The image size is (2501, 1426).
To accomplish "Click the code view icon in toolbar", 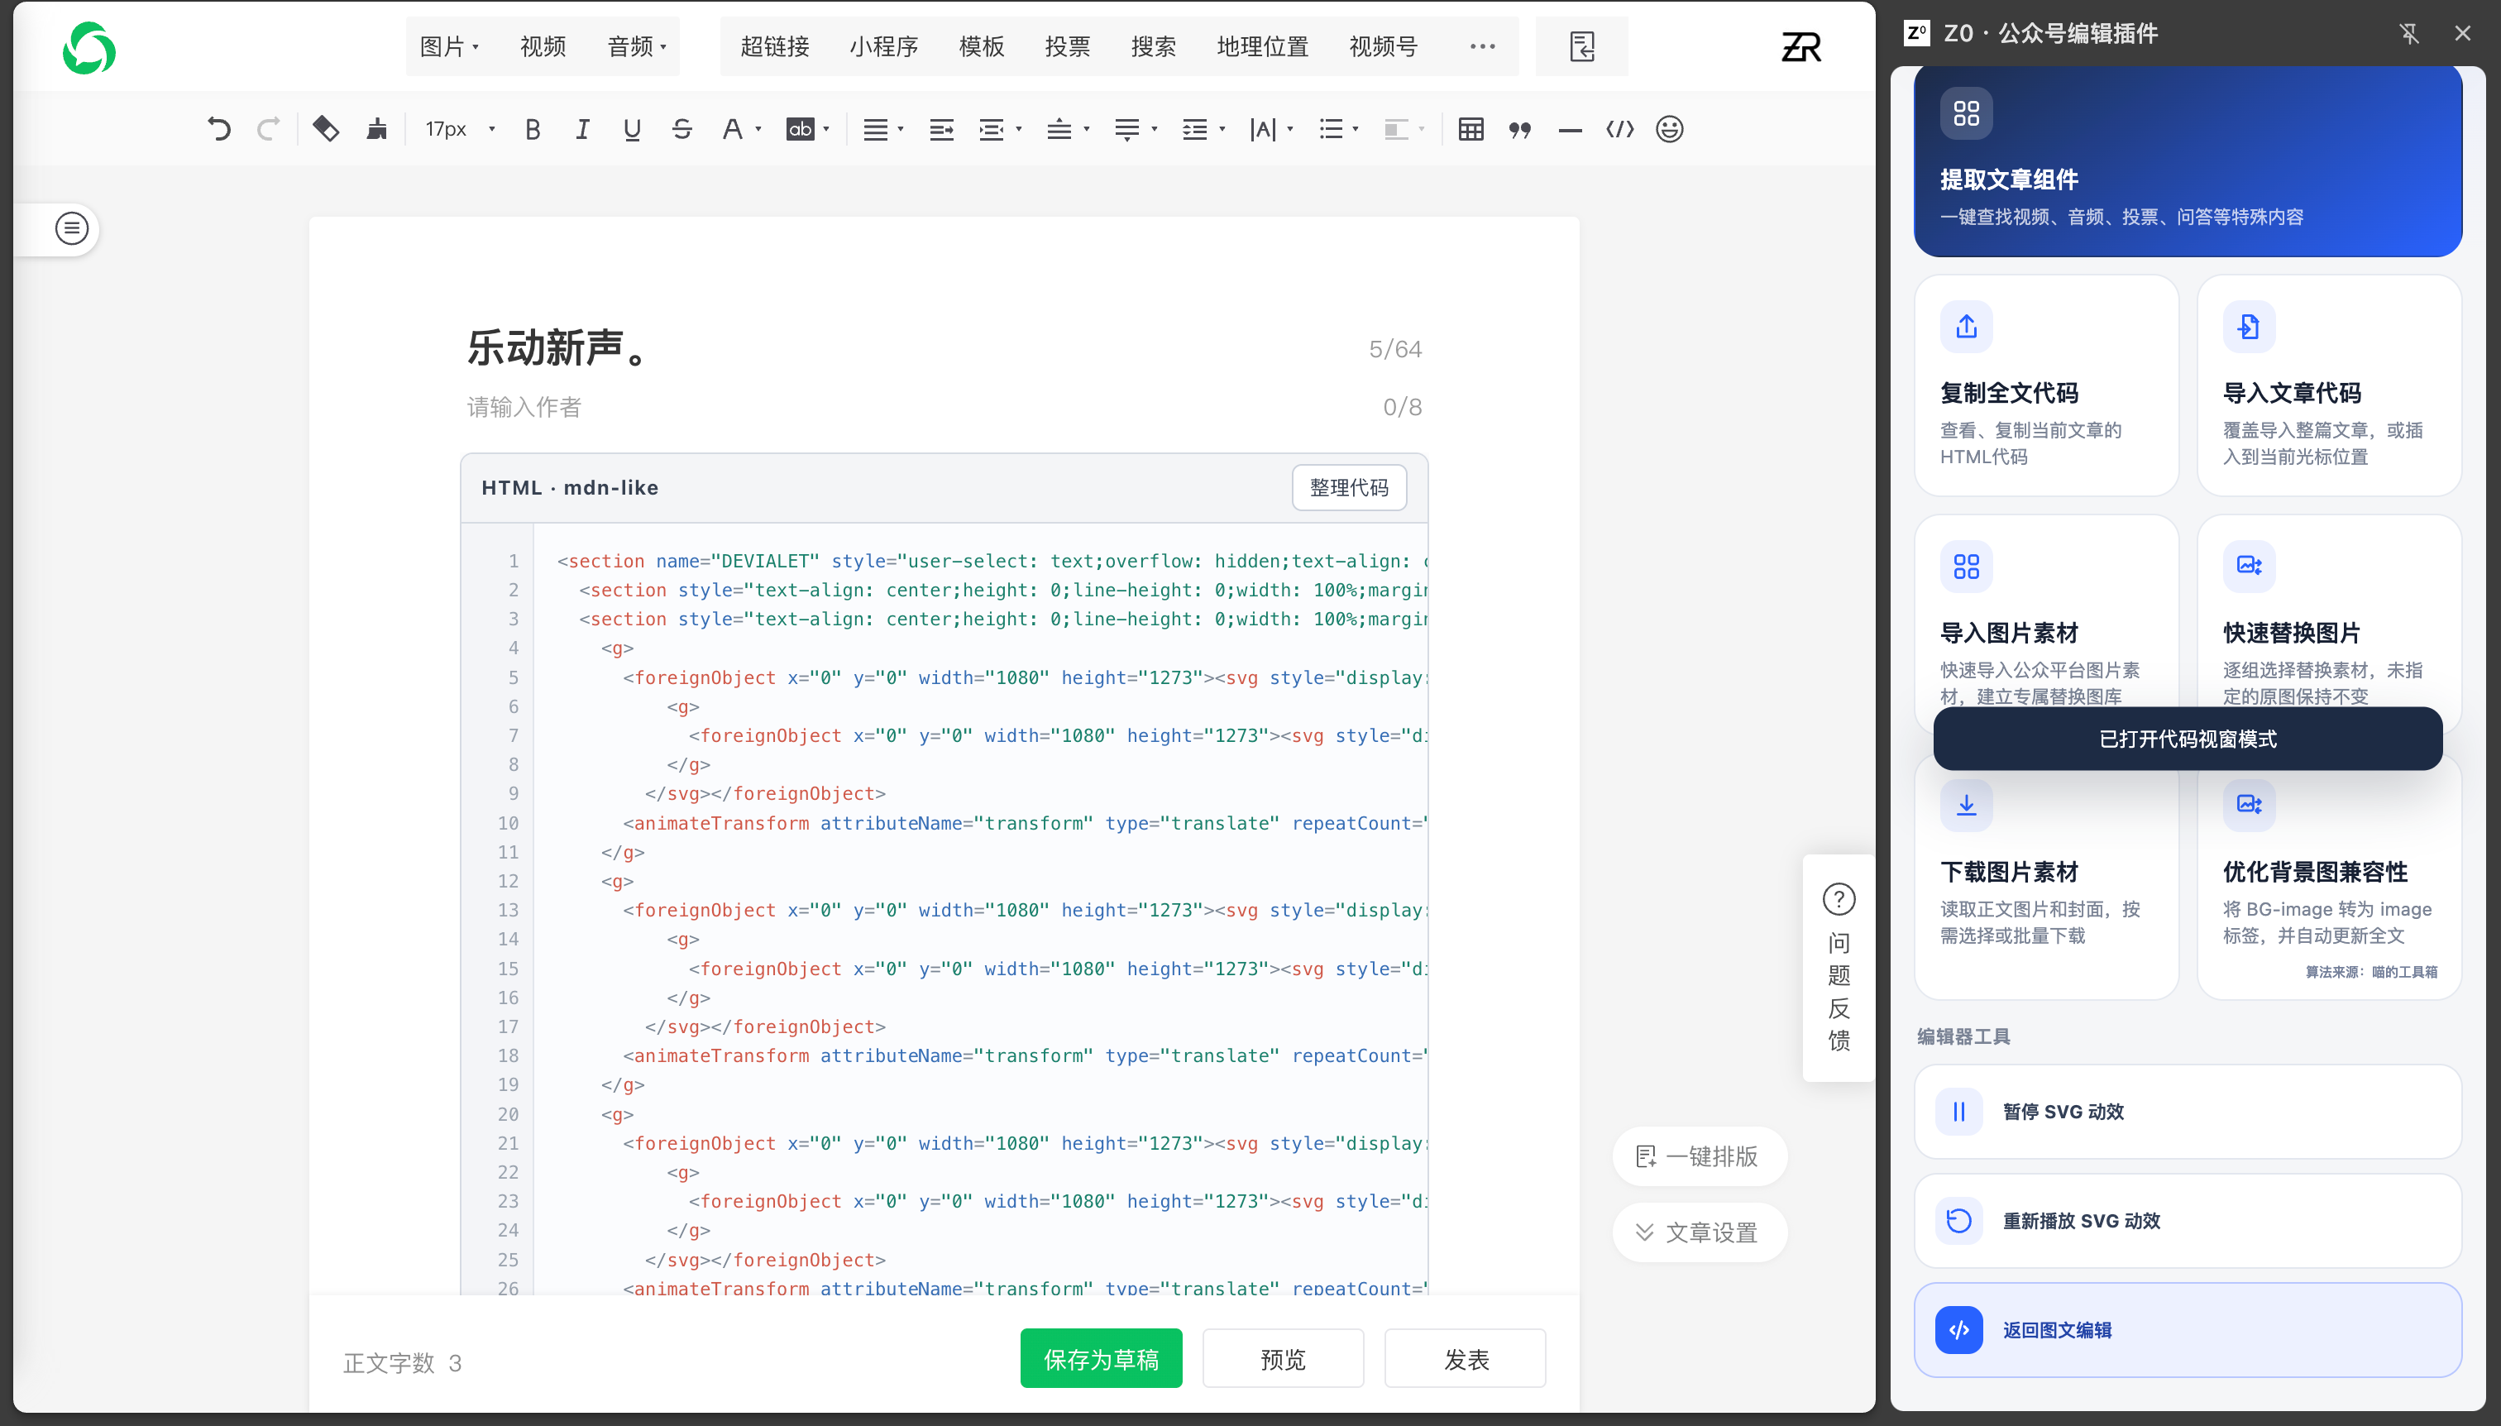I will [x=1619, y=129].
